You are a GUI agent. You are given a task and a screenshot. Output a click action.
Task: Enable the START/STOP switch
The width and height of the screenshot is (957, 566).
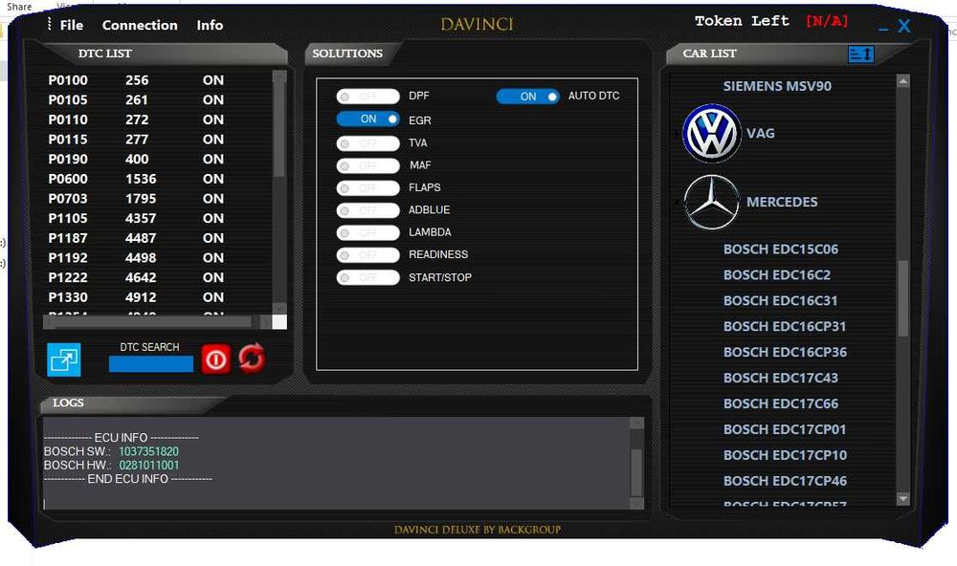click(x=368, y=277)
